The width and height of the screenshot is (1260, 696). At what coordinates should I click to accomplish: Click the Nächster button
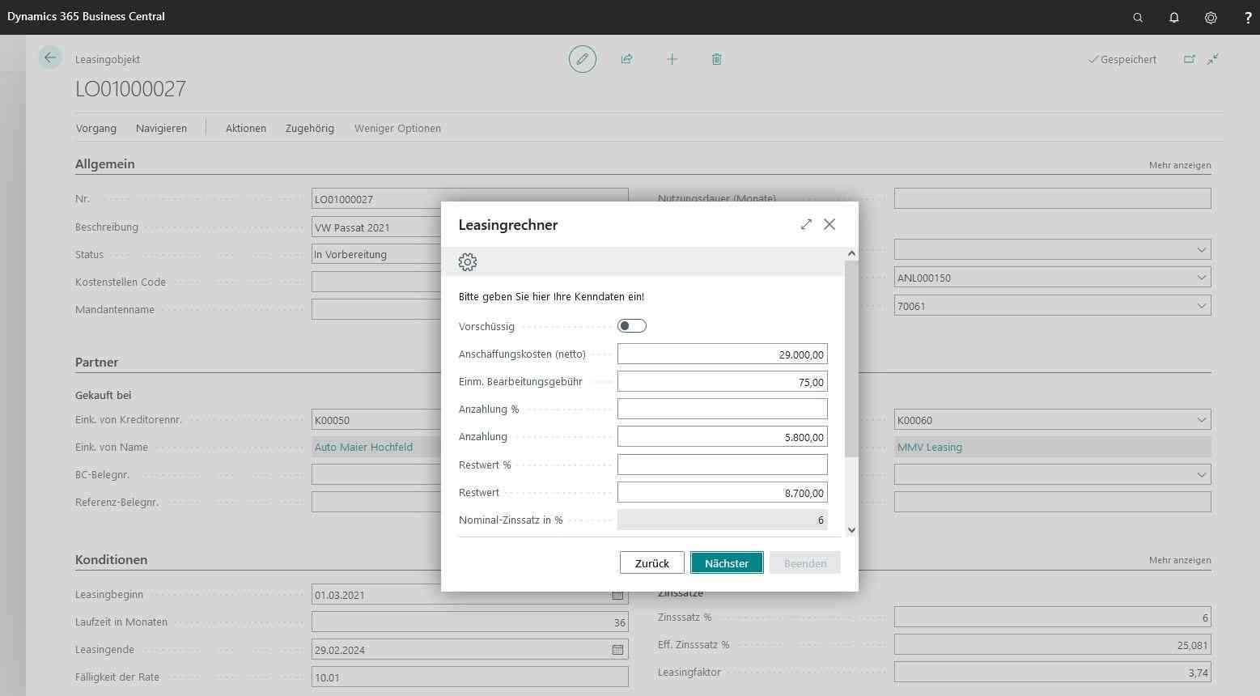coord(727,563)
